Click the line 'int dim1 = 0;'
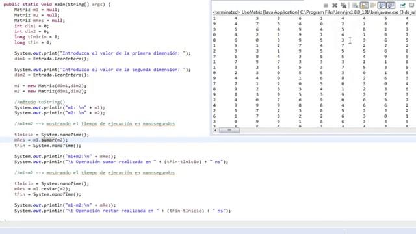416x234 pixels. pyautogui.click(x=32, y=26)
